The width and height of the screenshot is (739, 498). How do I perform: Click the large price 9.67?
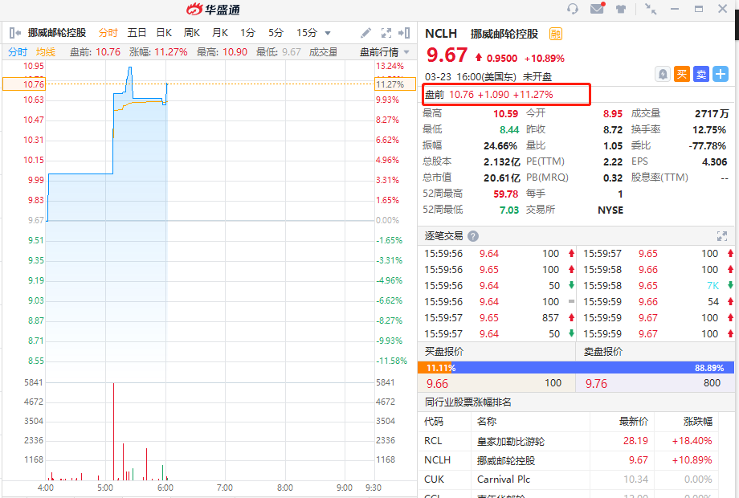coord(447,55)
